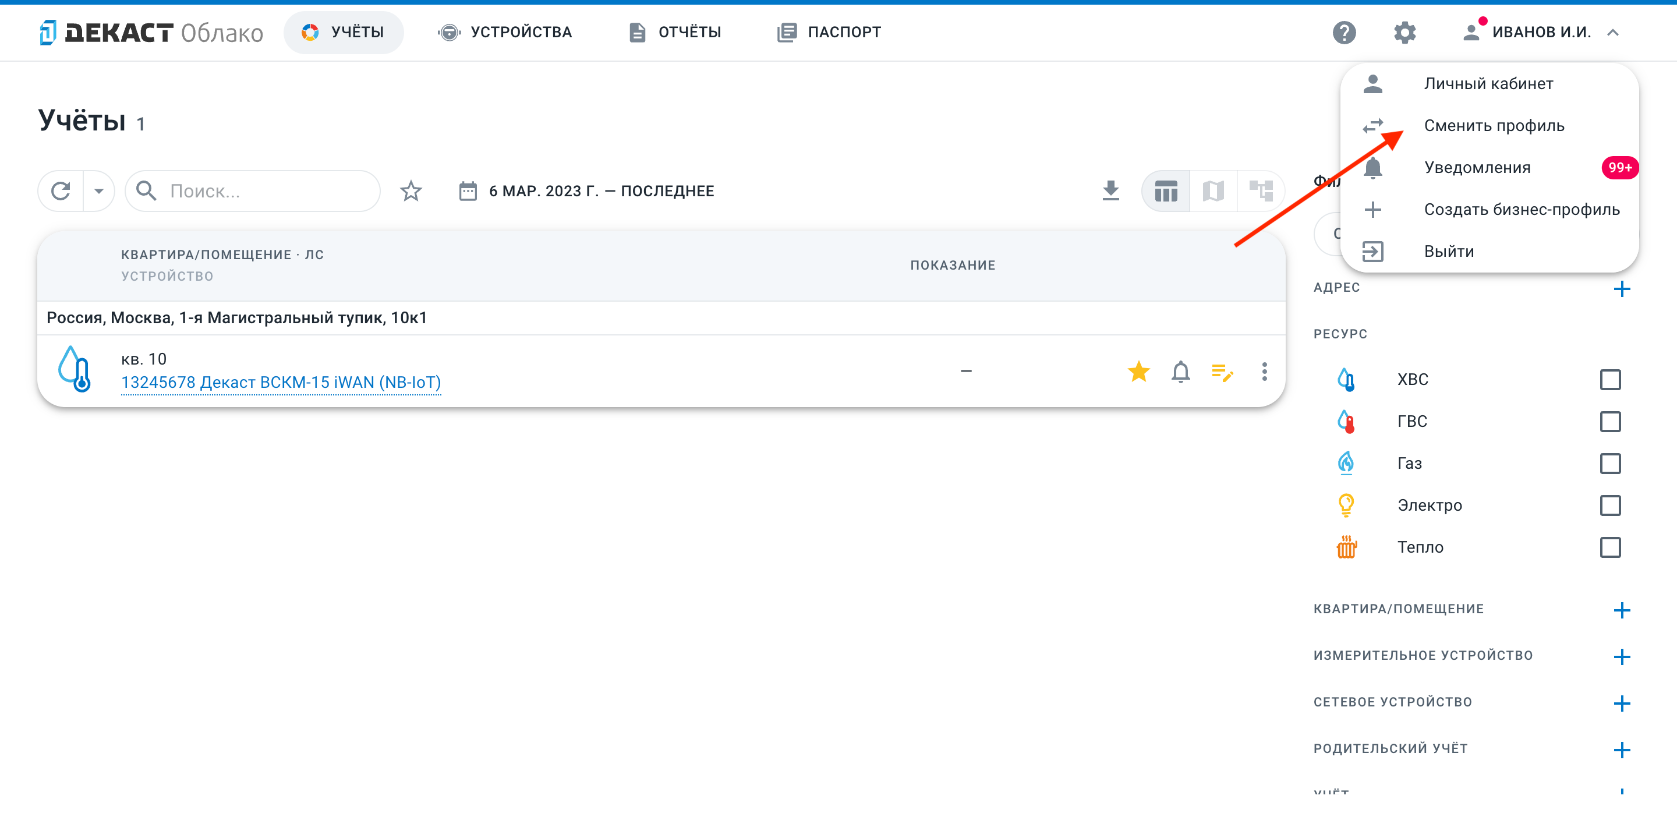Viewport: 1677px width, 813px height.
Task: Open the ОТЧЁТЫ tab
Action: (675, 32)
